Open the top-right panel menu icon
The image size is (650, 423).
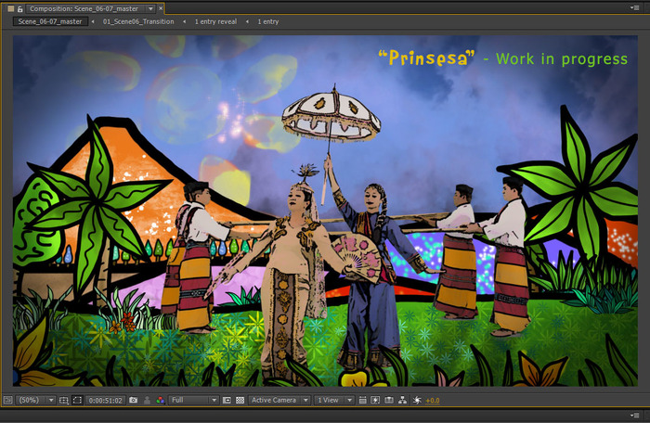point(634,7)
